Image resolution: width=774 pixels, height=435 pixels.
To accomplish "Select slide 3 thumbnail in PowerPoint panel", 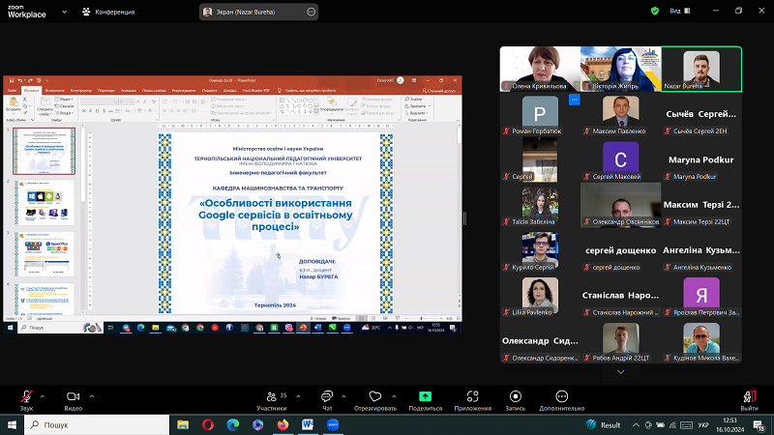I will coord(44,254).
